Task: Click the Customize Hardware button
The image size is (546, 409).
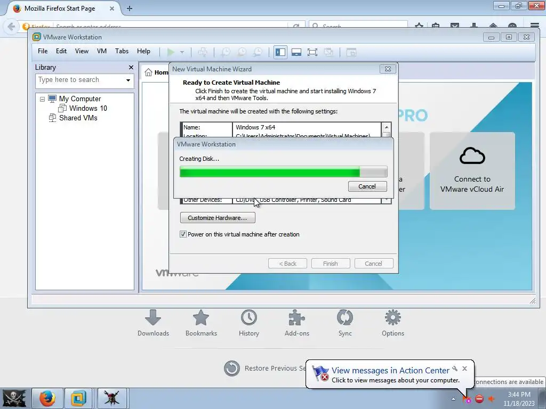Action: tap(218, 218)
